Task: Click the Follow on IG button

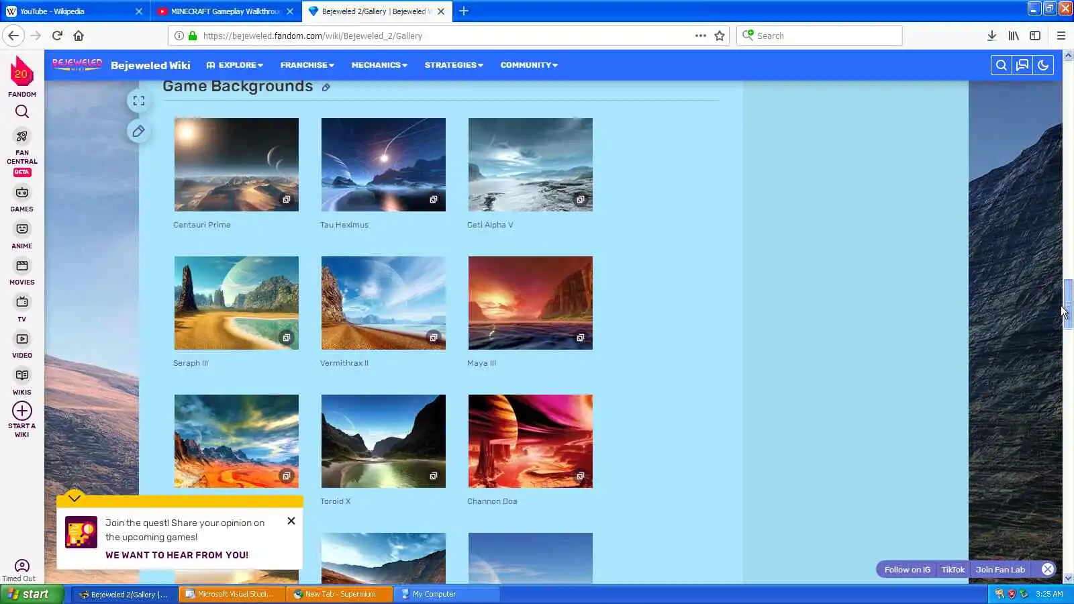Action: tap(907, 570)
